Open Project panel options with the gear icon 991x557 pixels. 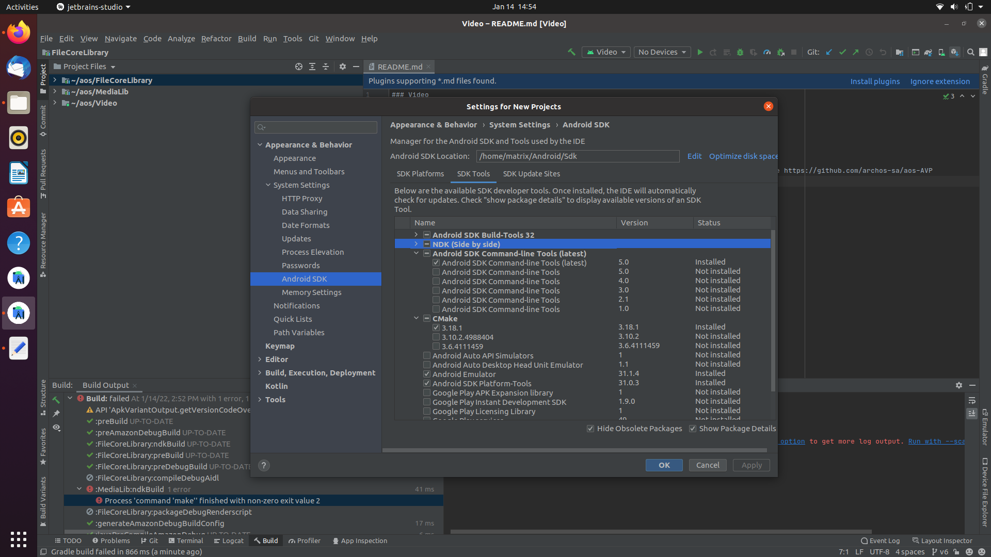pyautogui.click(x=343, y=67)
